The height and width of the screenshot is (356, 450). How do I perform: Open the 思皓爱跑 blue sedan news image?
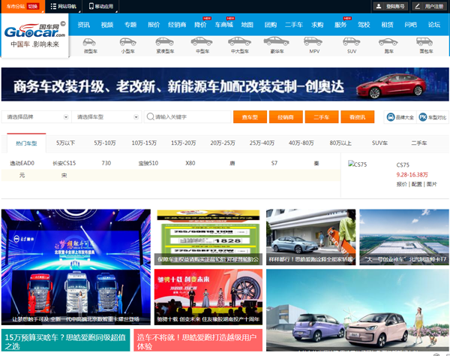(x=310, y=237)
